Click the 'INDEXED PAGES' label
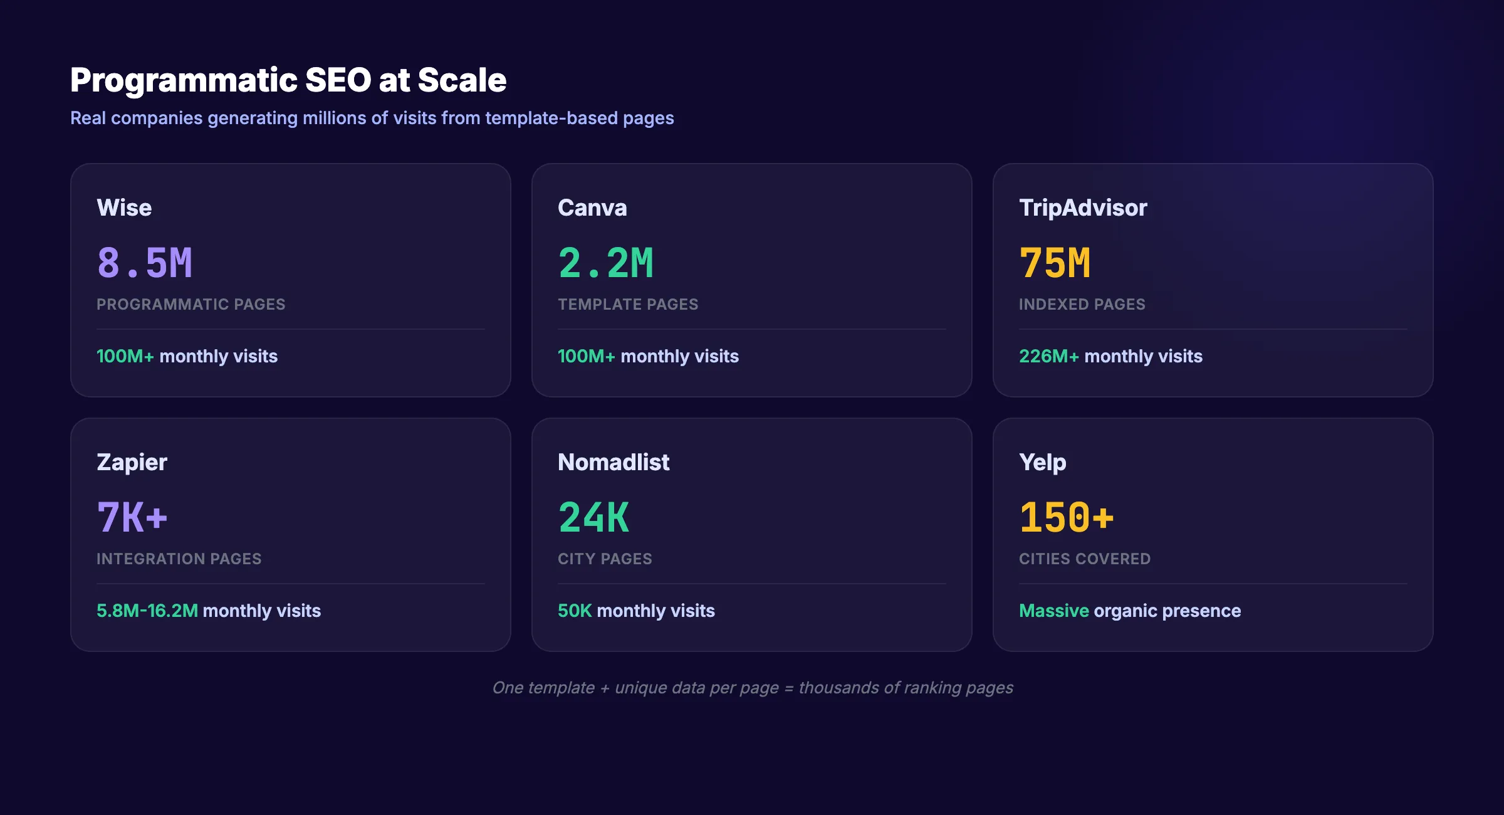The height and width of the screenshot is (815, 1504). (1082, 304)
